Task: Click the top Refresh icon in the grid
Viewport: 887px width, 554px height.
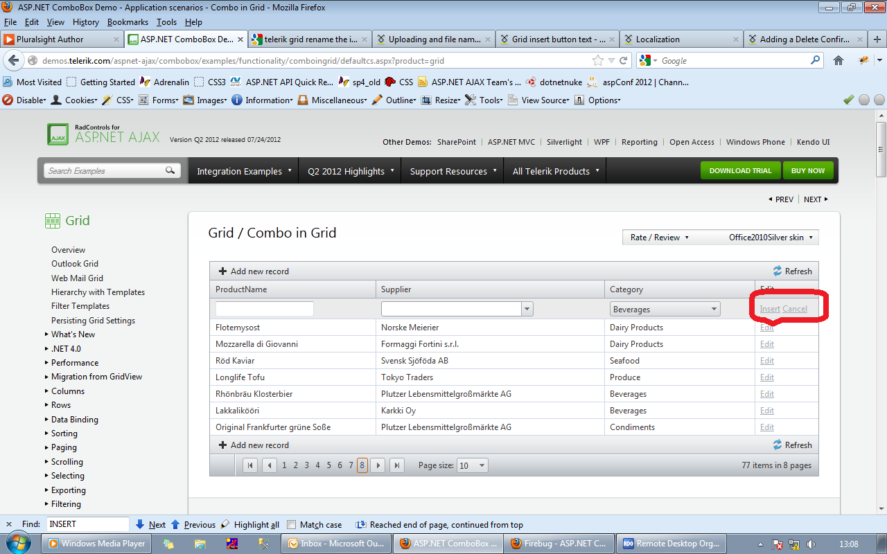Action: (778, 271)
